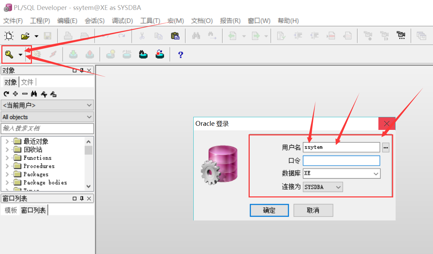Close the Oracle 登录 dialog

coord(387,123)
